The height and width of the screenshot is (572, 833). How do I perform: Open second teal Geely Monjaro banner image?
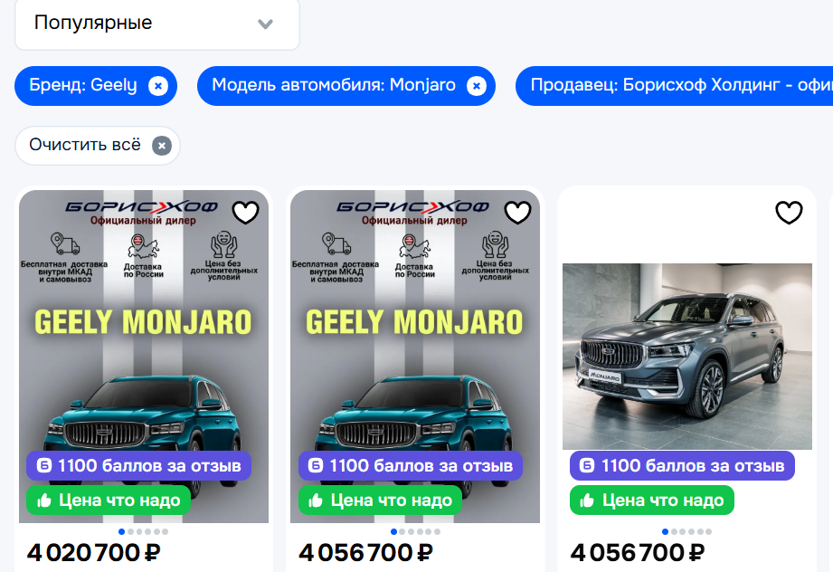415,357
